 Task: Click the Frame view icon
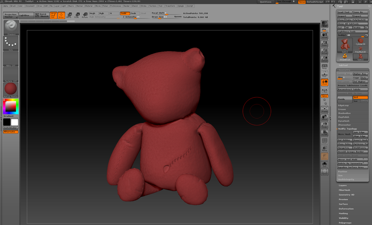coord(325,110)
